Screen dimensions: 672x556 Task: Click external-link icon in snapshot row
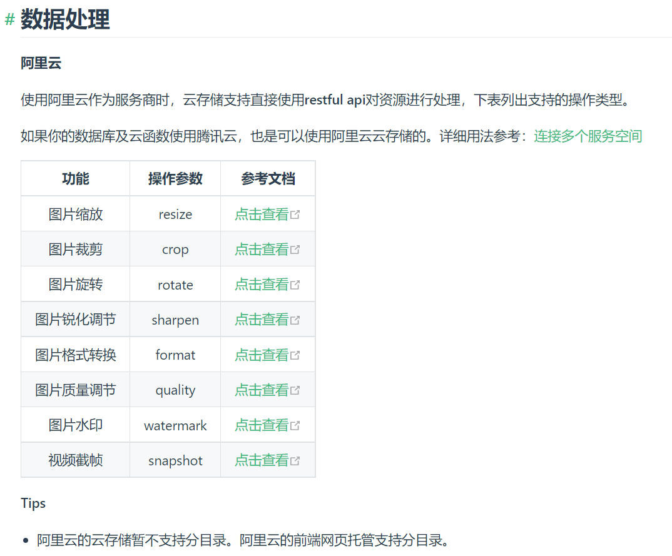coord(295,460)
